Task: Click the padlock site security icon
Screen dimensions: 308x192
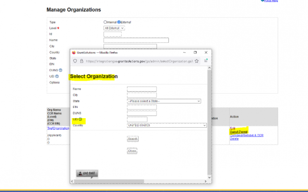Action: 82,61
